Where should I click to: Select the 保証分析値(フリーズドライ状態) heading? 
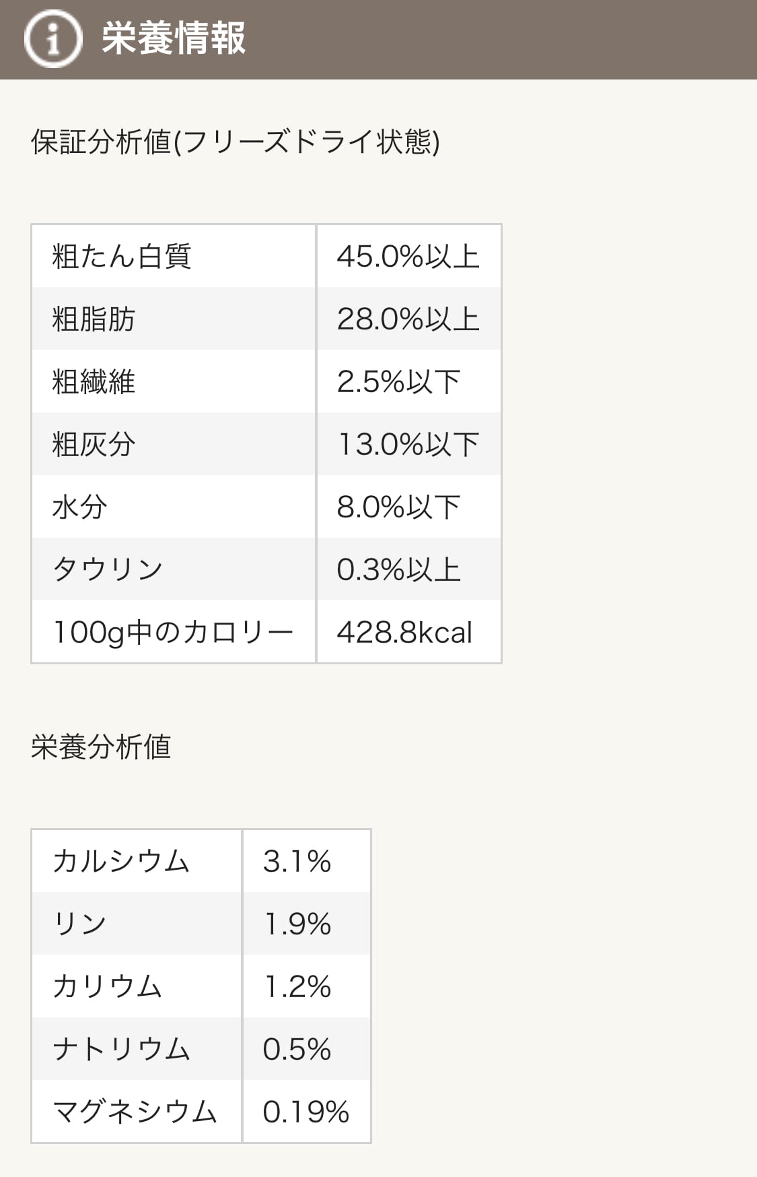236,142
